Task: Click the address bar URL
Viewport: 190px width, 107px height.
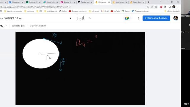Action: pos(35,7)
